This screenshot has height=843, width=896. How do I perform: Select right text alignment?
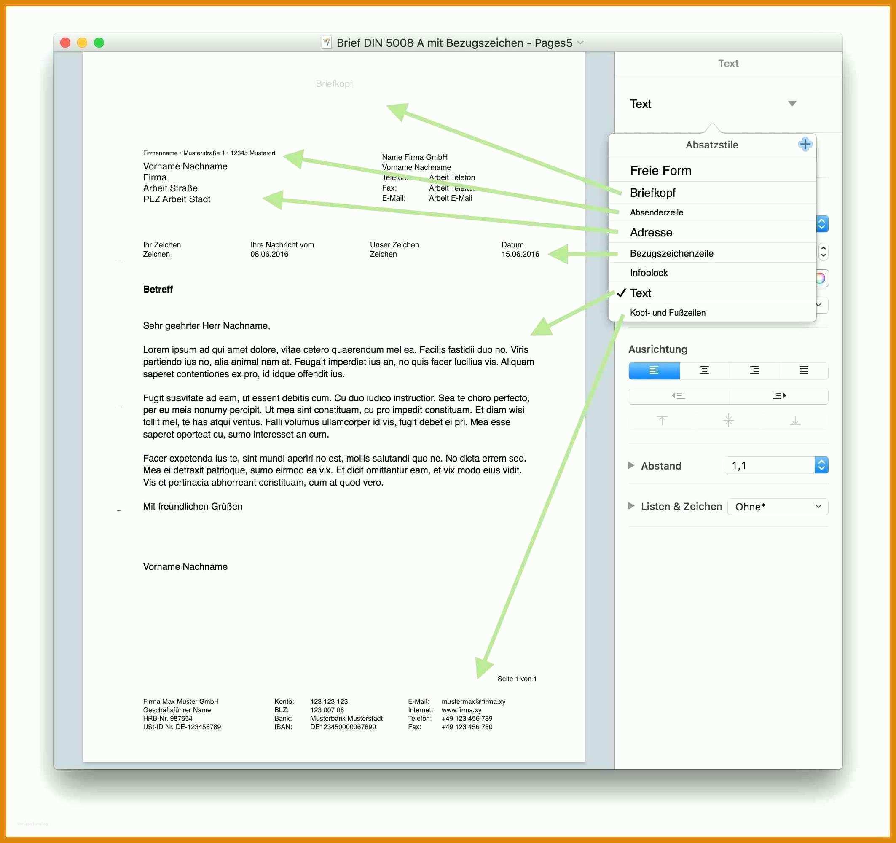click(x=754, y=370)
